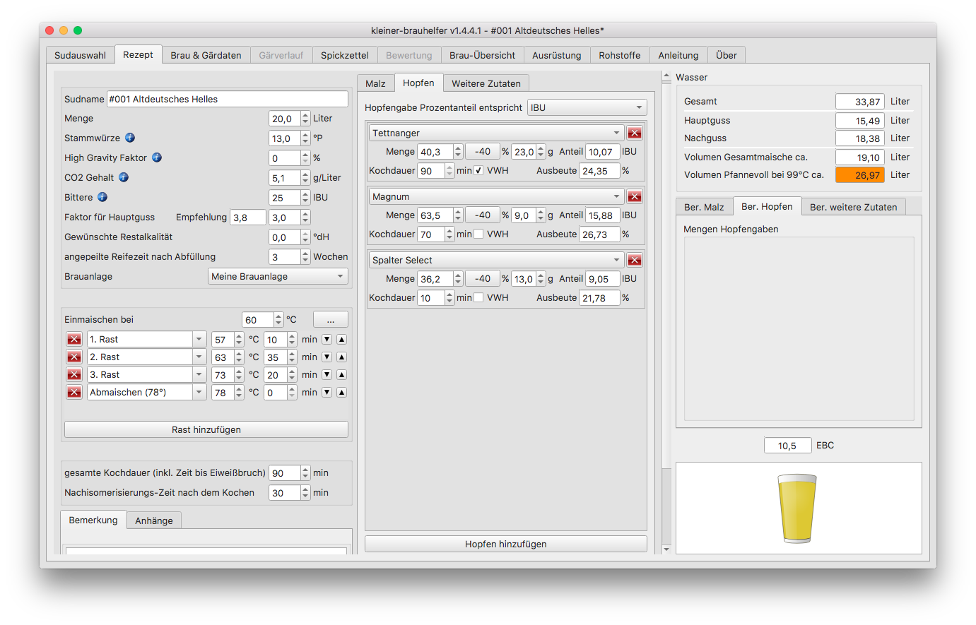
Task: Click the info icon beside Bittere
Action: point(102,197)
